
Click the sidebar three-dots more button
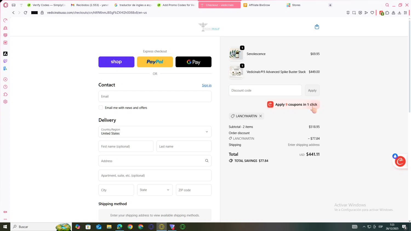pos(5,219)
